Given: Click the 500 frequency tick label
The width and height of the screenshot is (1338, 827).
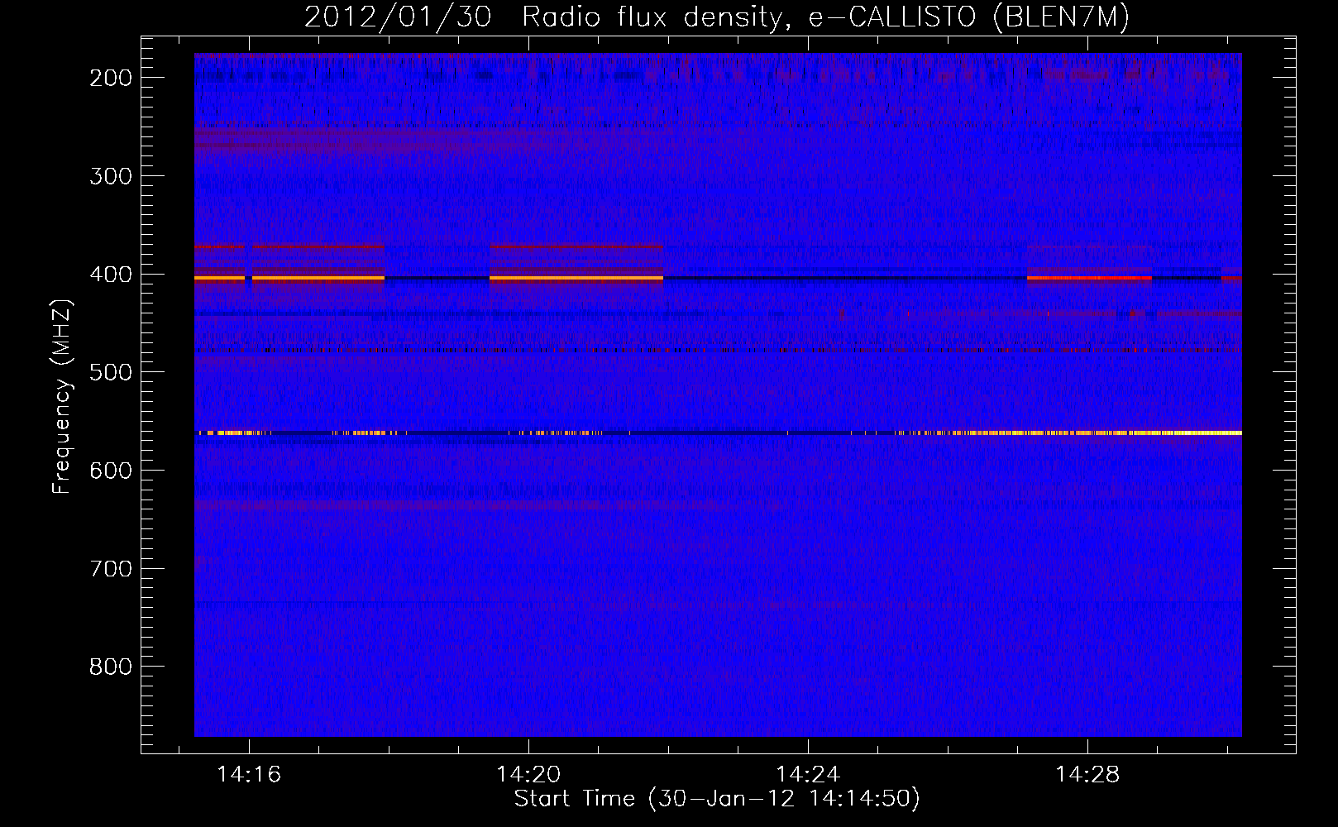Looking at the screenshot, I should (x=111, y=372).
